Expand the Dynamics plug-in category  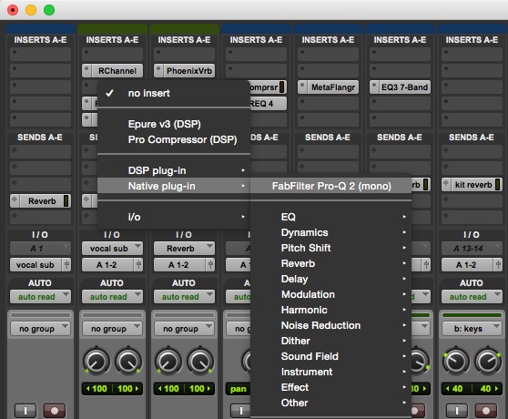click(x=330, y=232)
